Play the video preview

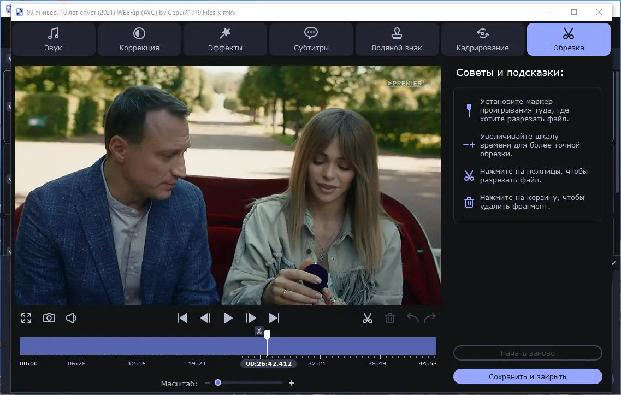228,318
